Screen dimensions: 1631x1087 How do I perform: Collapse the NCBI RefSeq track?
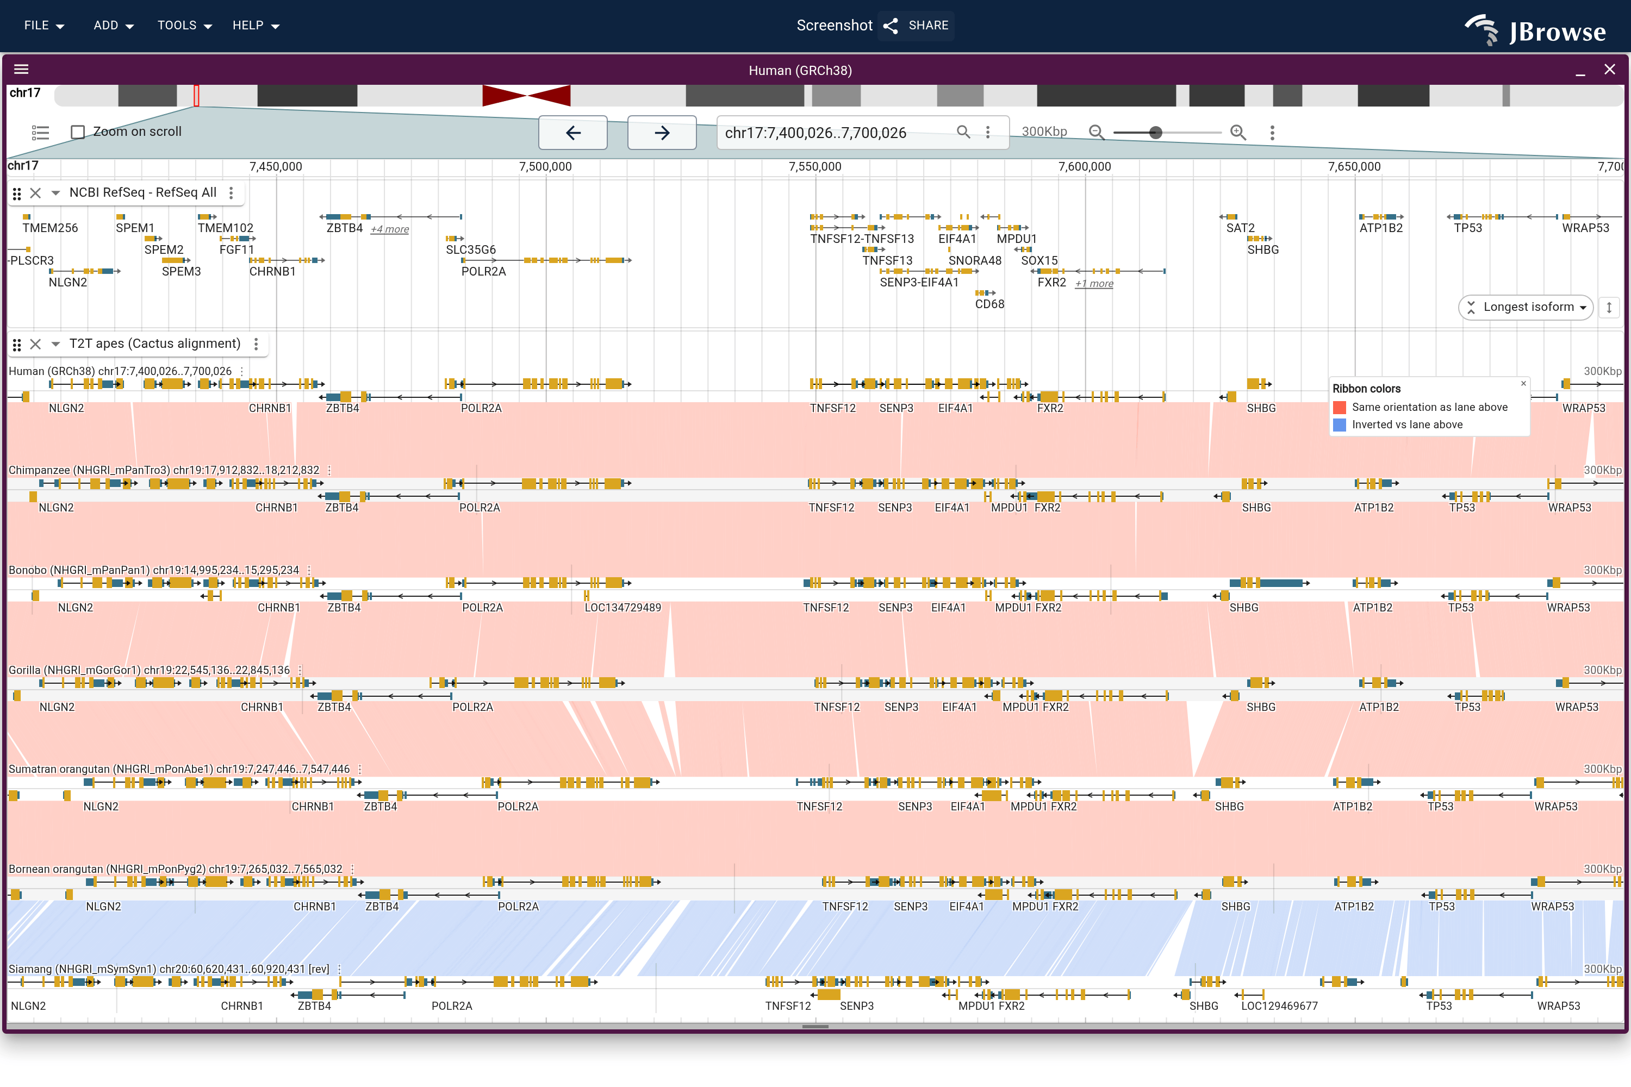click(55, 193)
